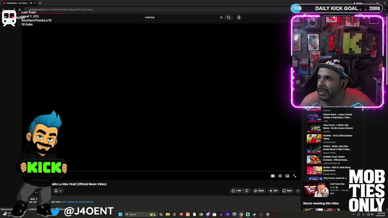Open the video player settings gear
Screen dimensions: 388x218
[280, 176]
